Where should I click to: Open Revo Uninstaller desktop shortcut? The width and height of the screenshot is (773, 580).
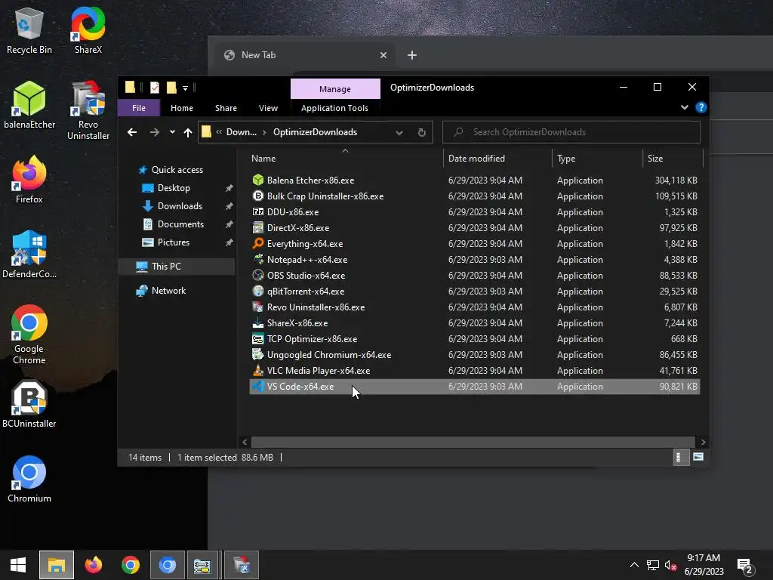pyautogui.click(x=88, y=110)
